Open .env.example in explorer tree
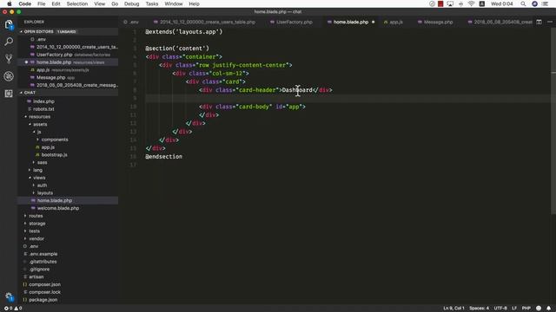The image size is (556, 312). point(43,254)
